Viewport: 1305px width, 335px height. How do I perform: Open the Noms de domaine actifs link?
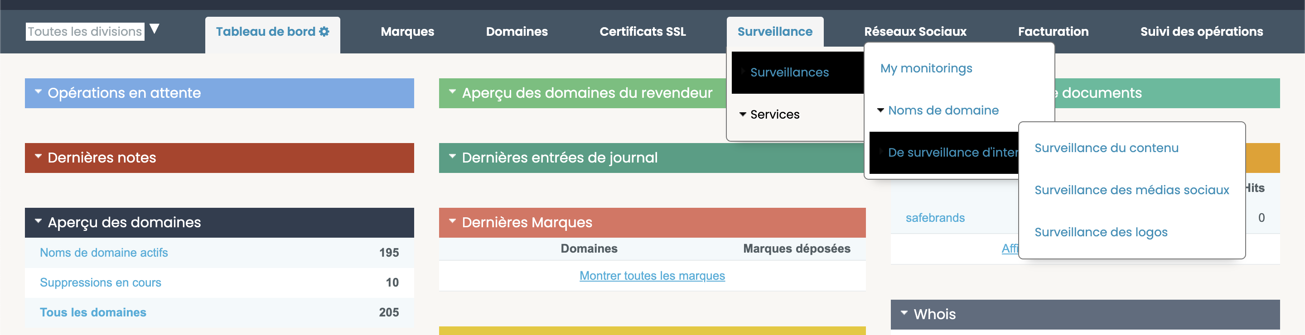104,253
